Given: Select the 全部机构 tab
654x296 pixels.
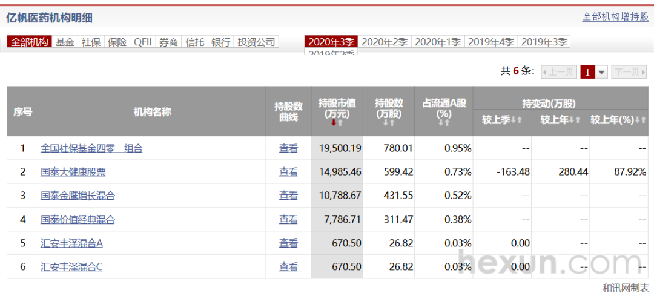Looking at the screenshot, I should 29,42.
